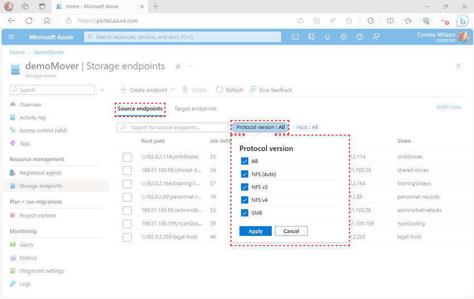Focus the Azure global search box

(x=182, y=37)
